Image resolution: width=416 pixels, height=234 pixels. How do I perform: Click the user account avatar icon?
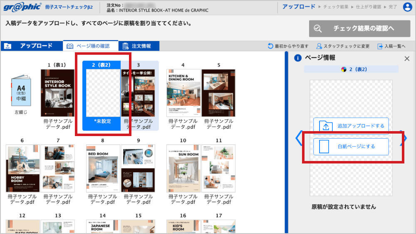tap(407, 7)
